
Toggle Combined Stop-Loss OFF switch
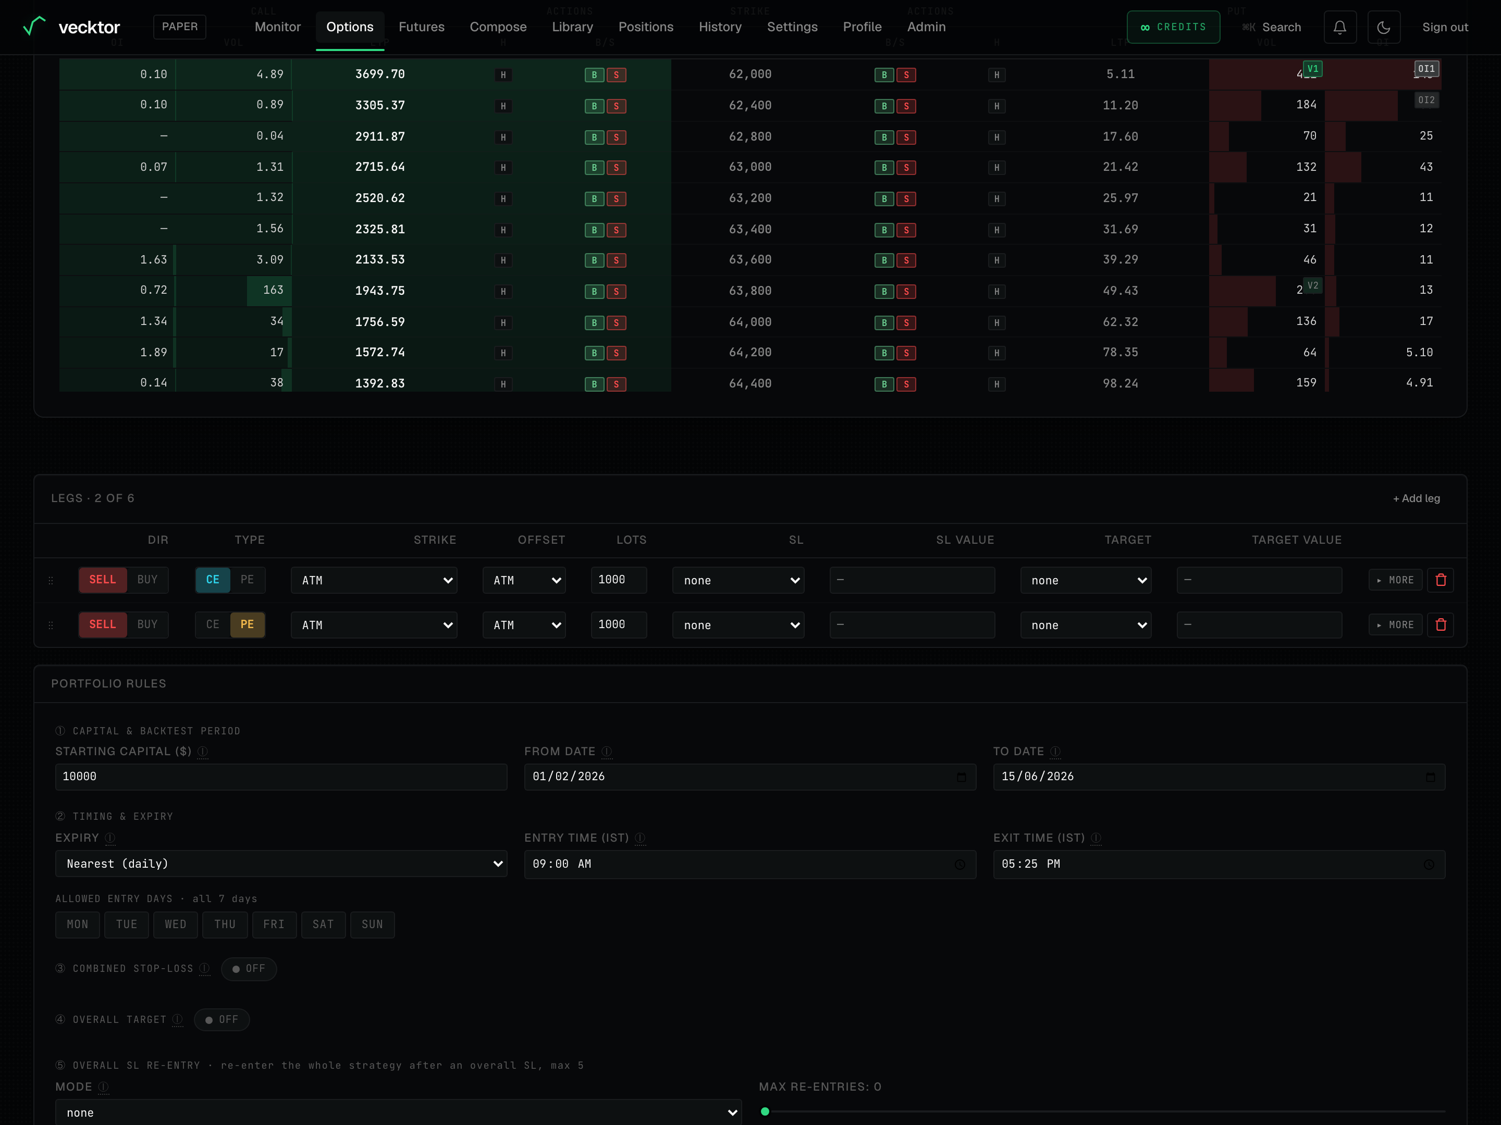coord(249,969)
